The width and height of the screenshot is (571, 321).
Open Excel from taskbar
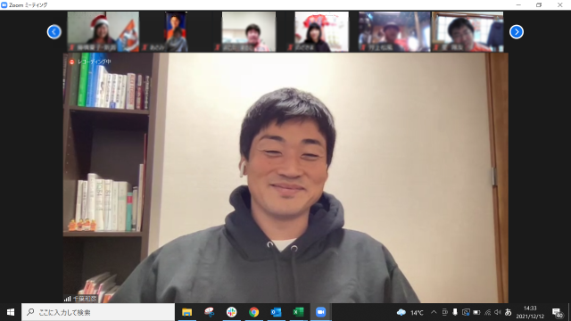pyautogui.click(x=298, y=312)
